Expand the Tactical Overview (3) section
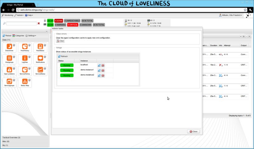Viewport: 254px width, 149px height. 25,138
